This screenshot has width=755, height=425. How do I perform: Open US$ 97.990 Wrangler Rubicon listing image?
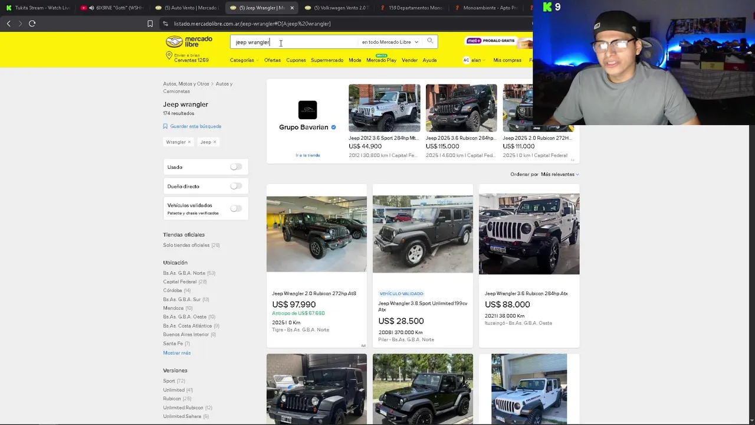(316, 234)
